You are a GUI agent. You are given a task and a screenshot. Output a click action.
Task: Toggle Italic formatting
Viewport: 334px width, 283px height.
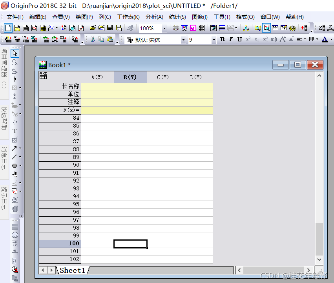pos(231,39)
